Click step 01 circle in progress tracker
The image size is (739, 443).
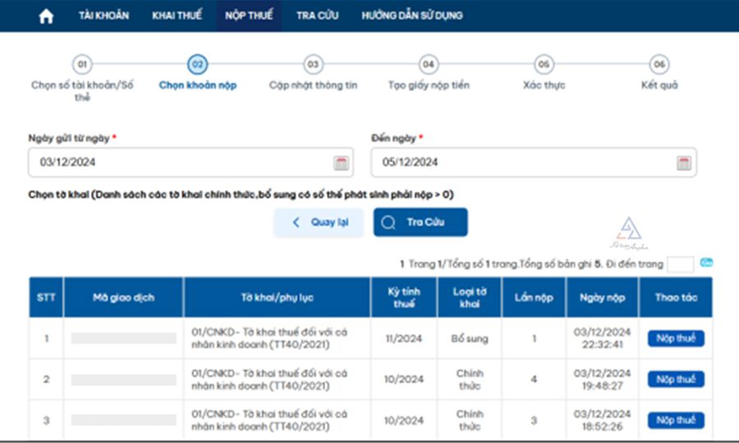pos(81,65)
